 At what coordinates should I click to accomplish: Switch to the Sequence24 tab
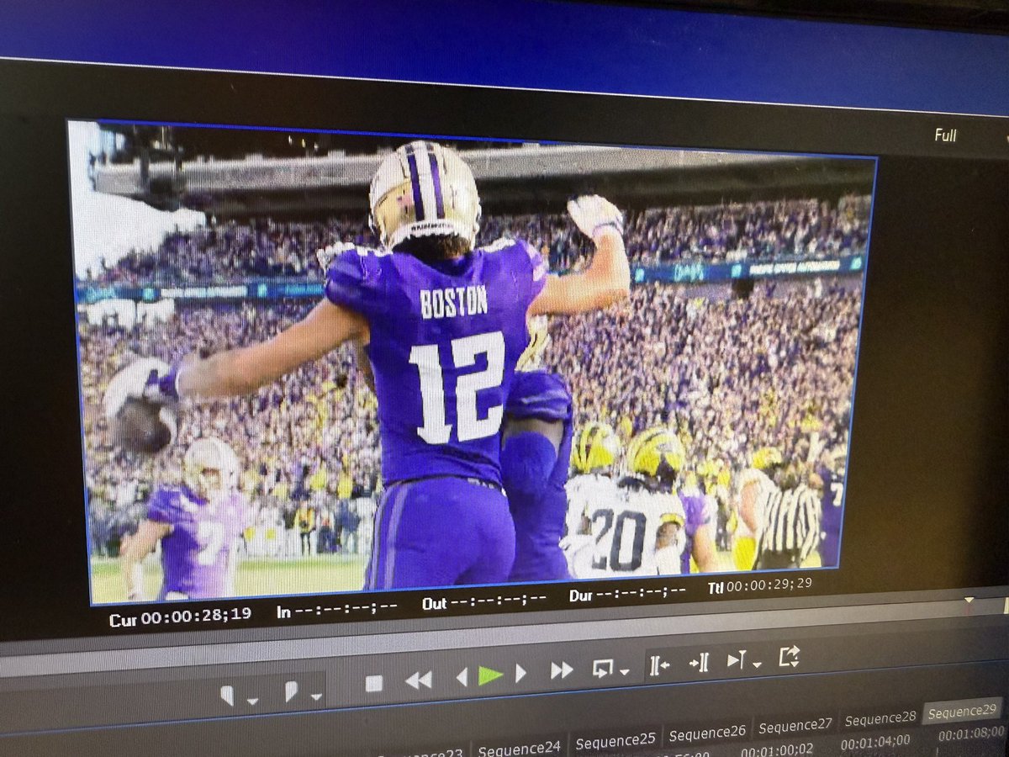[x=519, y=748]
